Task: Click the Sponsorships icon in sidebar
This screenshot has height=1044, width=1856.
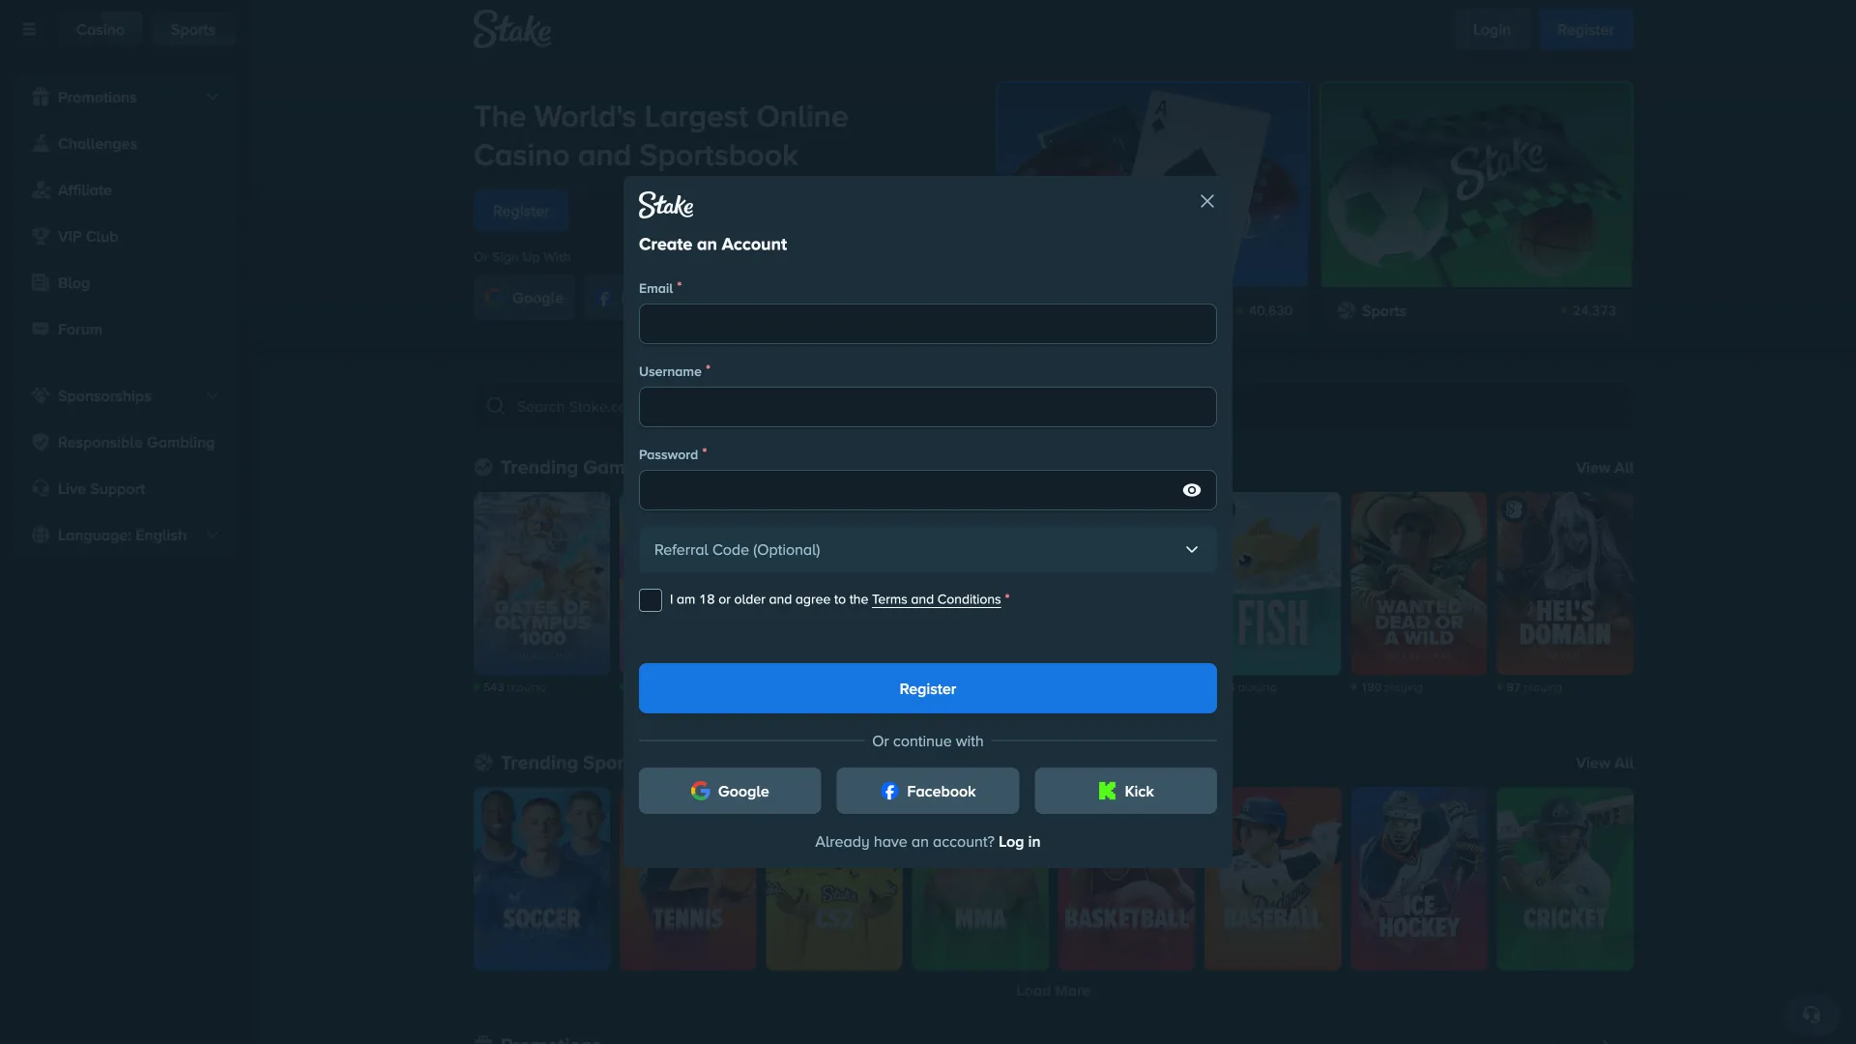Action: (41, 395)
